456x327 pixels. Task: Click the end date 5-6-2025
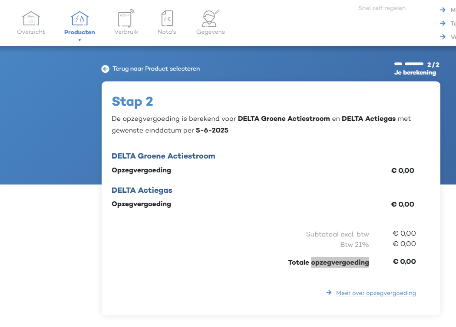(x=212, y=130)
